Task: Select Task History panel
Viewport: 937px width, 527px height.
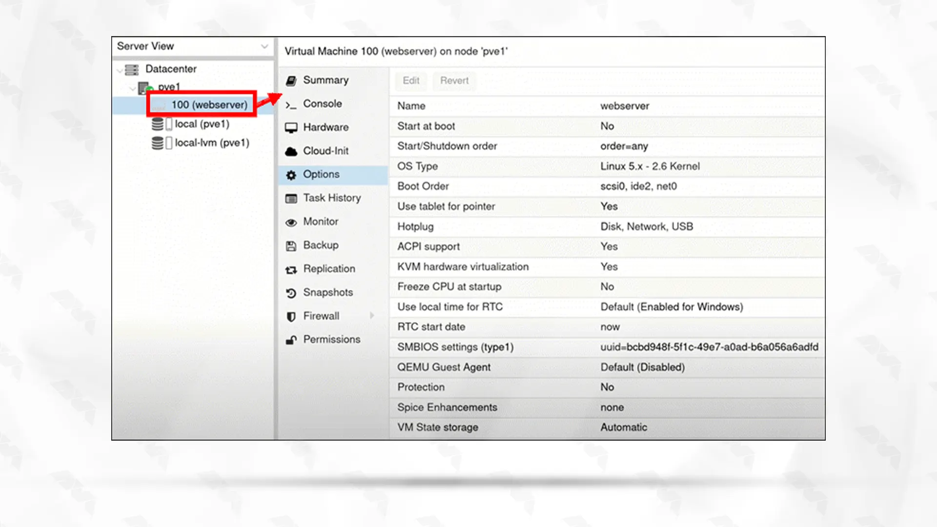Action: 333,198
